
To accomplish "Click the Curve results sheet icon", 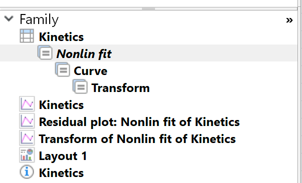I will (x=62, y=69).
